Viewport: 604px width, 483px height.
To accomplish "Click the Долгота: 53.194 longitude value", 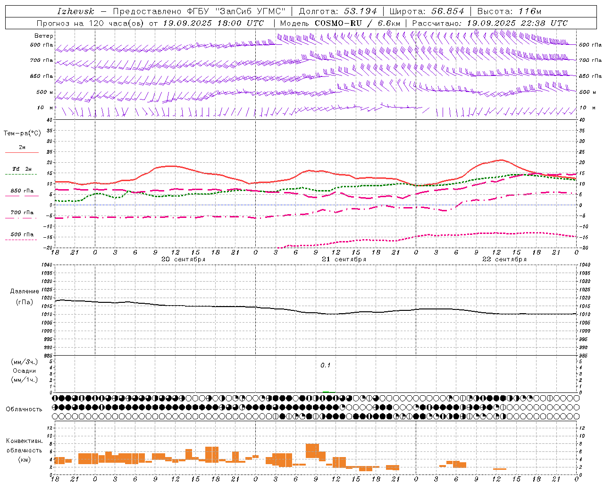I will 338,11.
